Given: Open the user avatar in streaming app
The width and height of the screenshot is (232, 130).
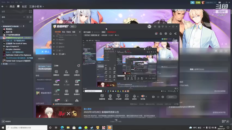Looking at the screenshot, I should [x=149, y=27].
